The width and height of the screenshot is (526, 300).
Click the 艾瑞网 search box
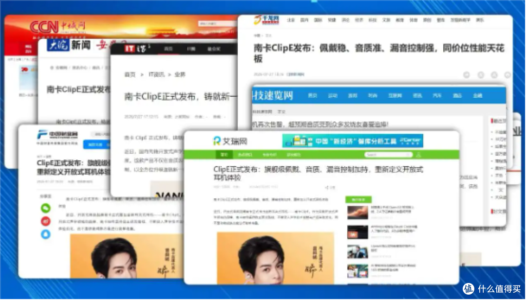(388, 155)
